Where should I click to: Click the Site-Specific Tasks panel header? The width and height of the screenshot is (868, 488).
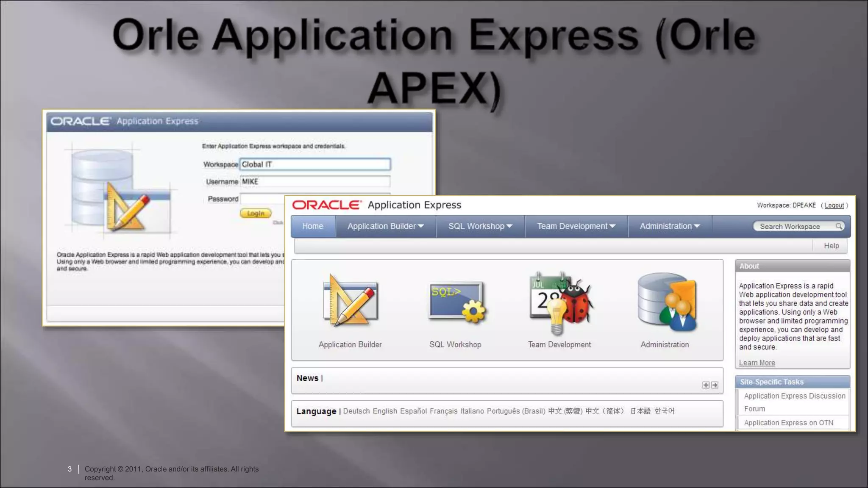click(792, 382)
